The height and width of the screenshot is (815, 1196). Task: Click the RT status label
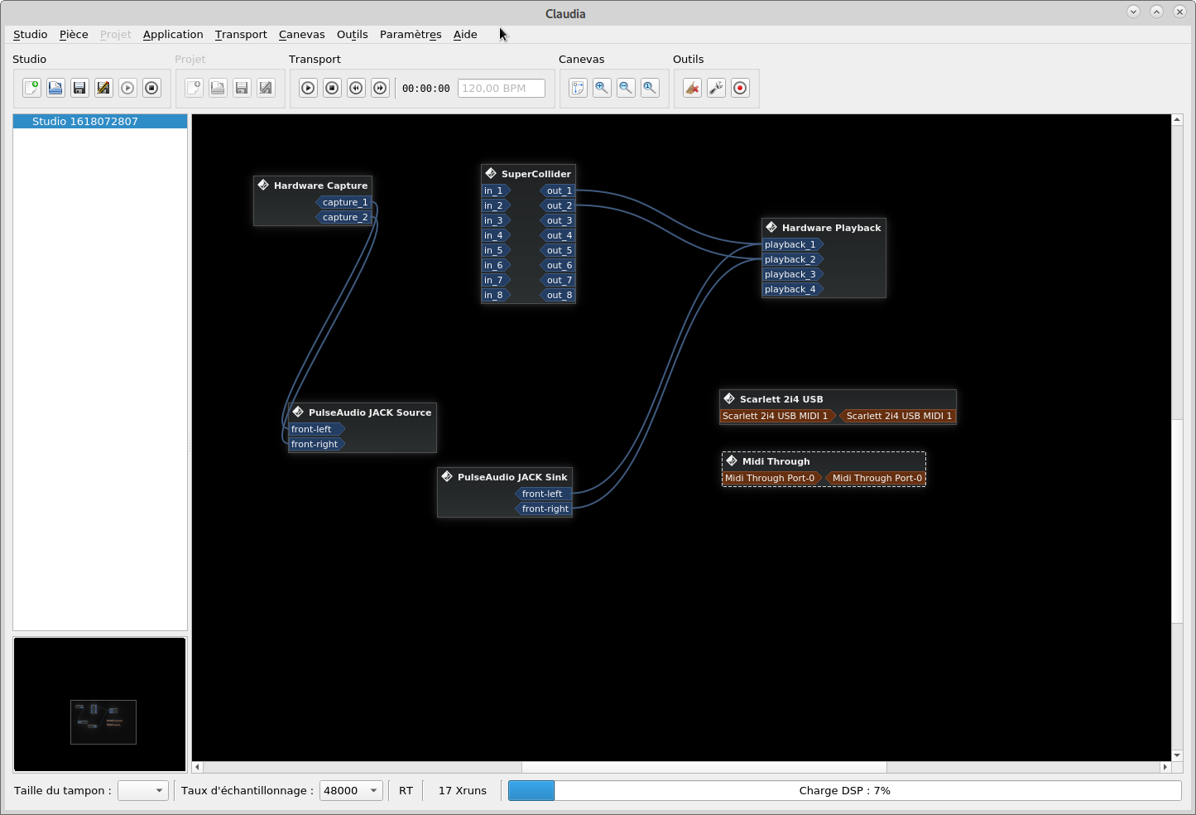[x=406, y=791]
